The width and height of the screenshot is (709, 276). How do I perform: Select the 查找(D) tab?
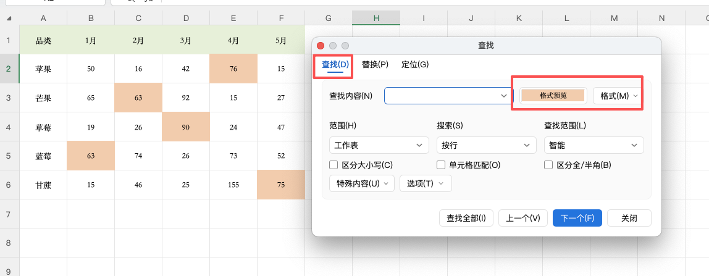click(x=335, y=64)
